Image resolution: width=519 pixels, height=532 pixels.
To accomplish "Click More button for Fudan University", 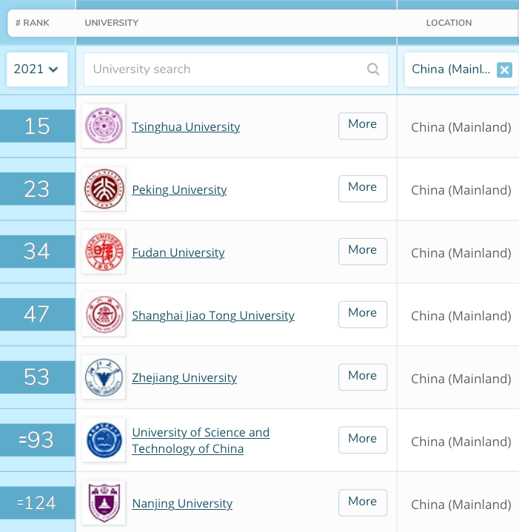I will 363,252.
